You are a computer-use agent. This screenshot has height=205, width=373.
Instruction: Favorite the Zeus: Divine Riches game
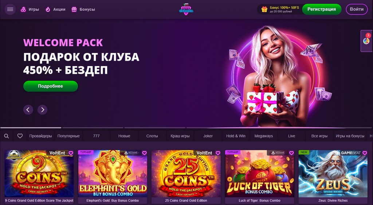click(x=365, y=153)
